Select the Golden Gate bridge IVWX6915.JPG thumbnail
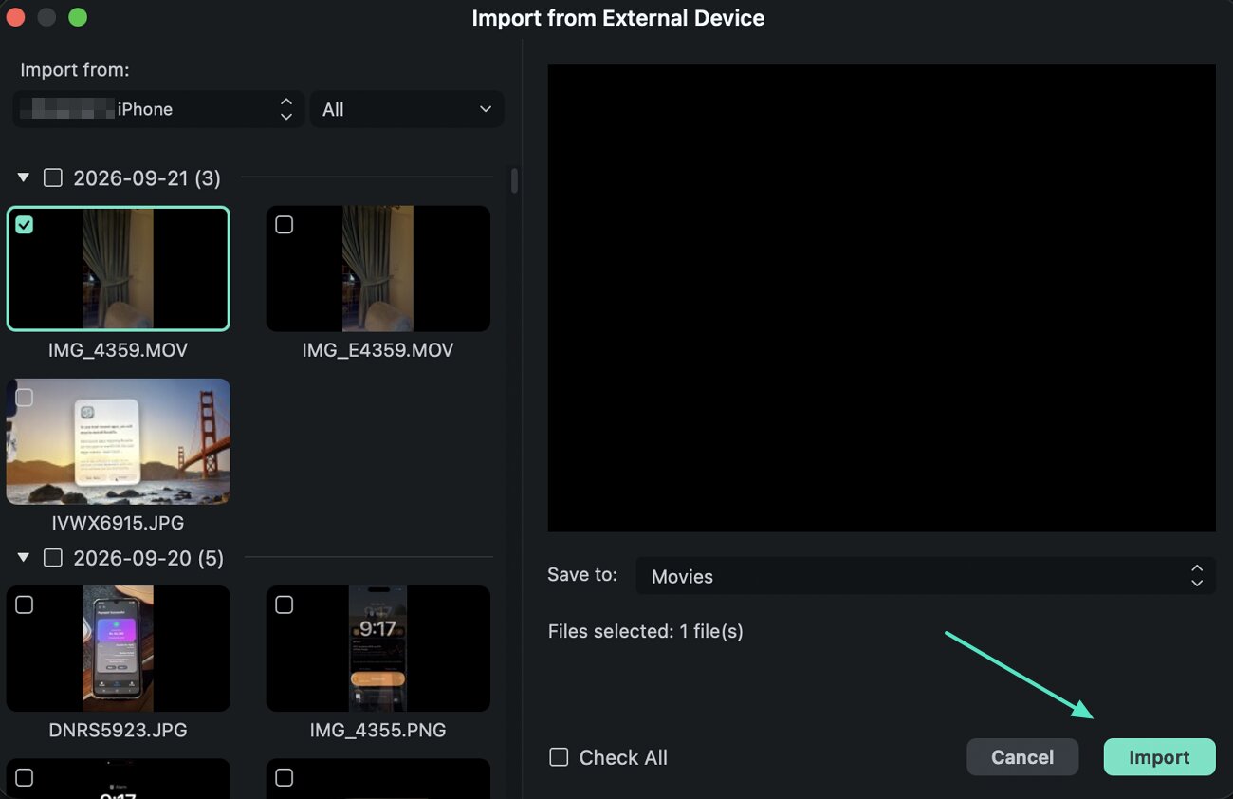The image size is (1233, 799). click(x=119, y=441)
